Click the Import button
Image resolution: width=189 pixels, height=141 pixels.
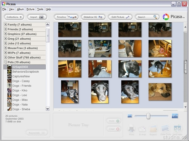tap(37, 17)
